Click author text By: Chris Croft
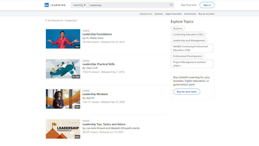Screen dimensions: 259x146 point(90,68)
